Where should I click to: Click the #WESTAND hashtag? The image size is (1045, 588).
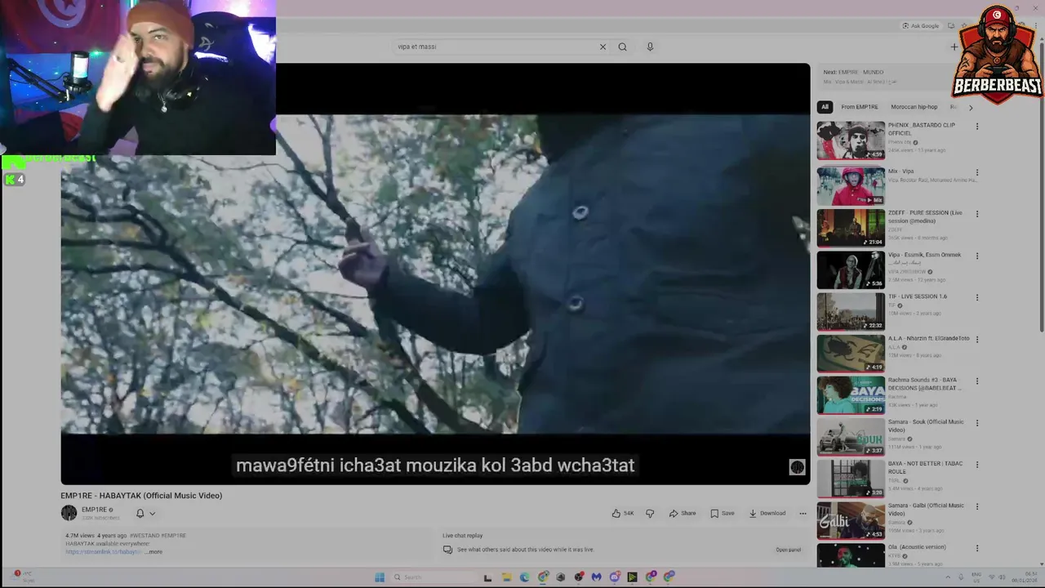coord(145,536)
